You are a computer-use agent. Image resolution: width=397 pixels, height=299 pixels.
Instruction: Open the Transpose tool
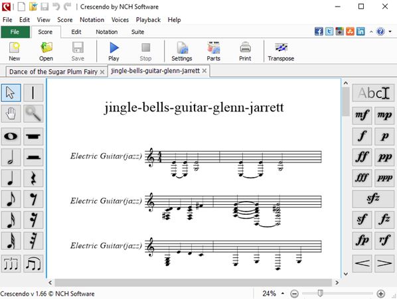coord(281,51)
